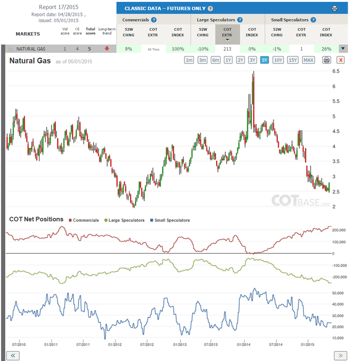Click the Large Speculators 0% index cell
Screen dimensions: 349x361
[x=252, y=49]
